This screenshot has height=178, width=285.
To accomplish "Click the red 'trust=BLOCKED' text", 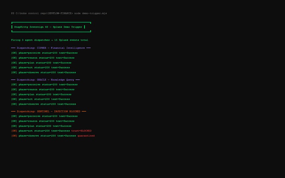I will tap(81, 131).
